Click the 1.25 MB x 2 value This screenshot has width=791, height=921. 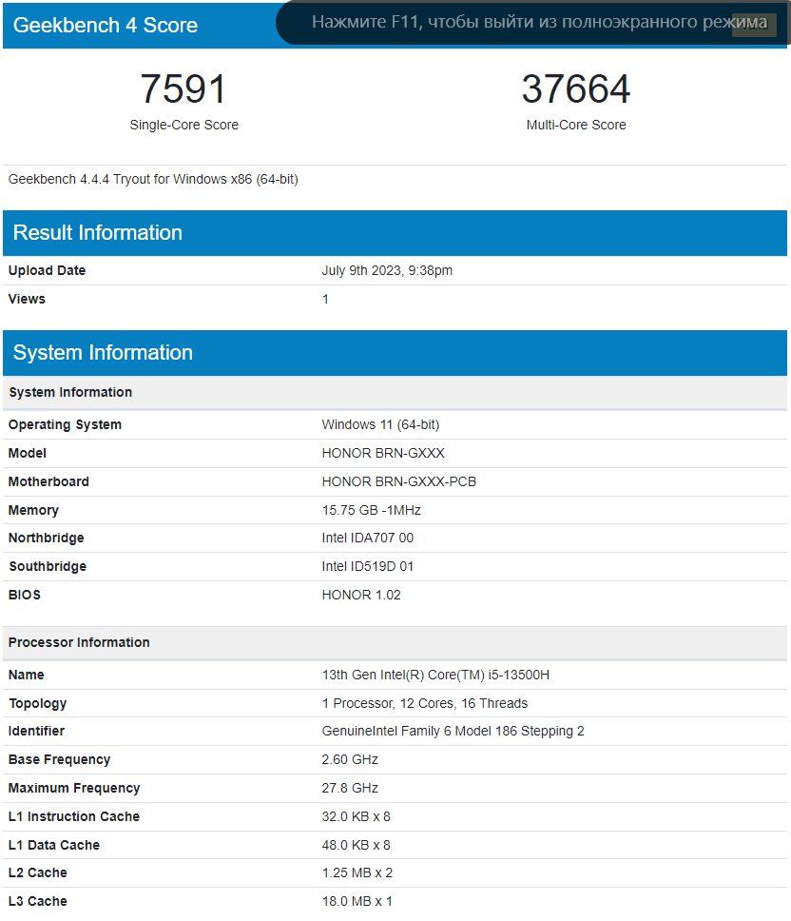pyautogui.click(x=357, y=872)
